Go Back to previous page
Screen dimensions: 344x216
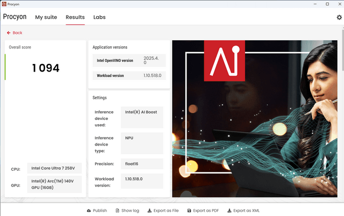[x=15, y=33]
